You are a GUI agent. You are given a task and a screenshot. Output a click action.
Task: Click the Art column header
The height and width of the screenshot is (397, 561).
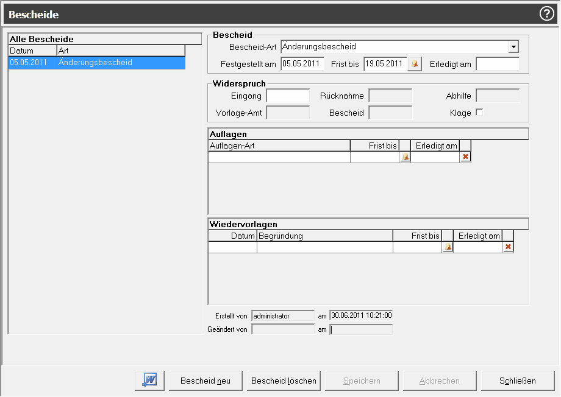(120, 51)
